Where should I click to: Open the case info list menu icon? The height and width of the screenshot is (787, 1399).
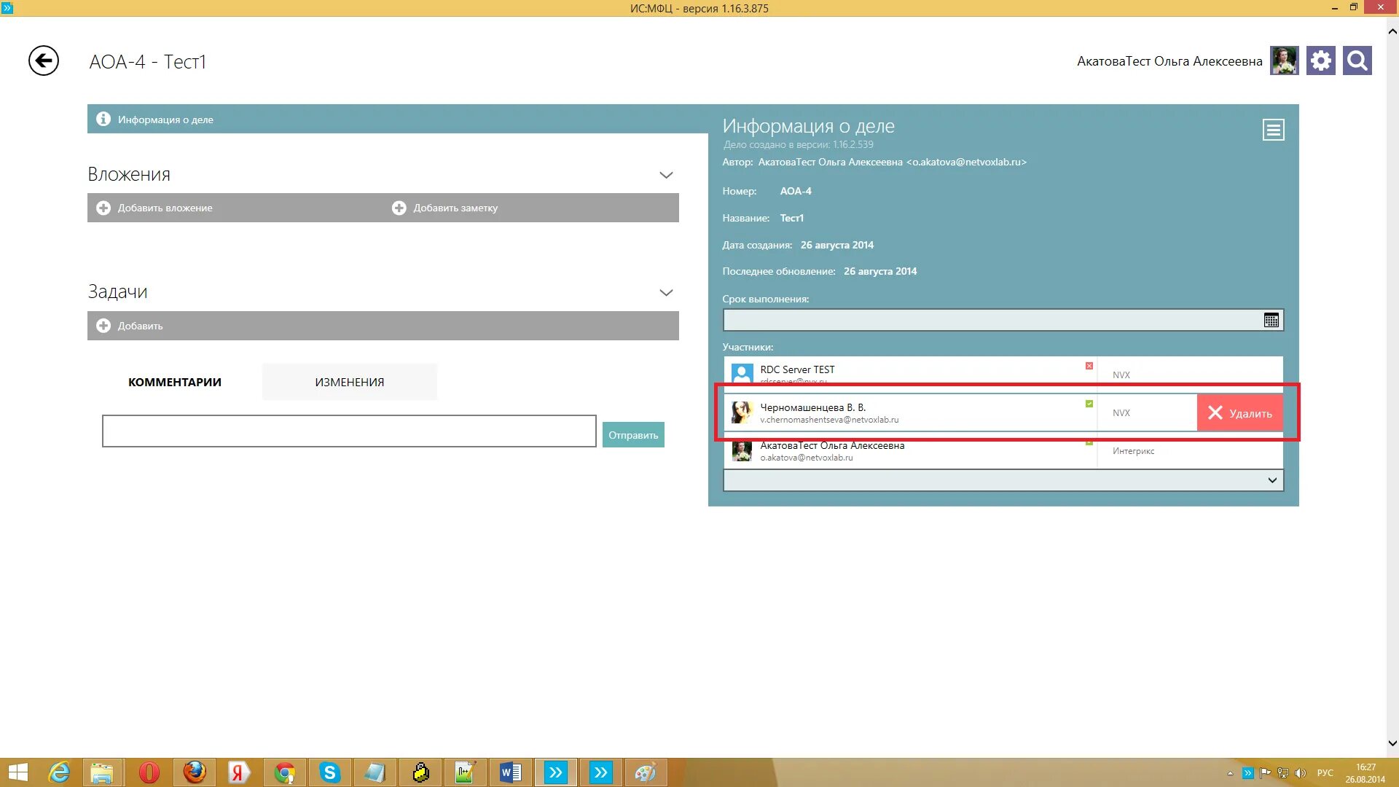click(x=1273, y=130)
